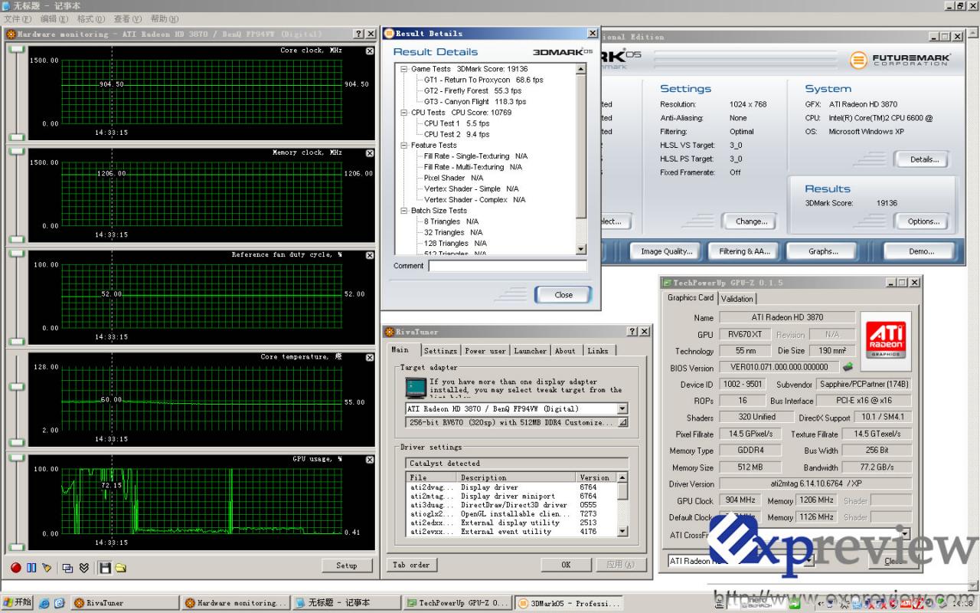Viewport: 980px width, 613px height.
Task: Click the double down-chevron icon in monitoring toolbar
Action: click(83, 568)
